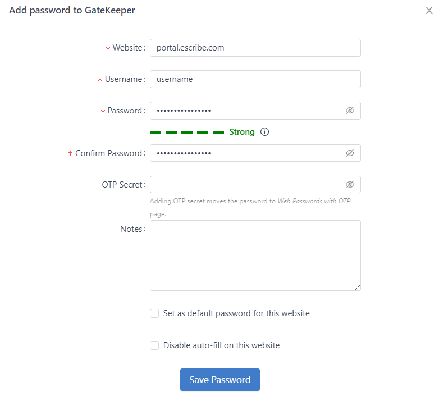Check Disable auto-fill on this website
This screenshot has width=439, height=396.
click(154, 345)
